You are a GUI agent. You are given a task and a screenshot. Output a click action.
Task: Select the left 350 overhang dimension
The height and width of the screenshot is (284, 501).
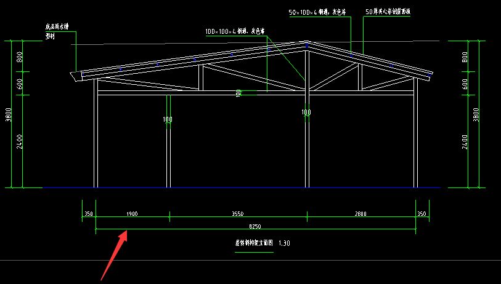[89, 214]
